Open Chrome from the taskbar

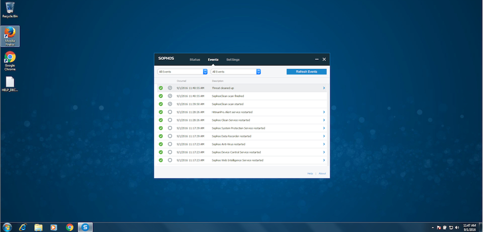click(70, 227)
